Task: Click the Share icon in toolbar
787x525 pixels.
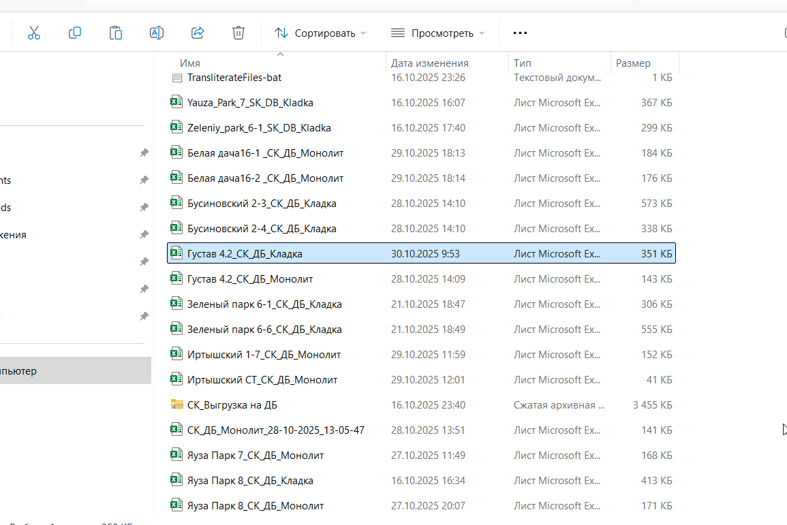Action: point(198,33)
